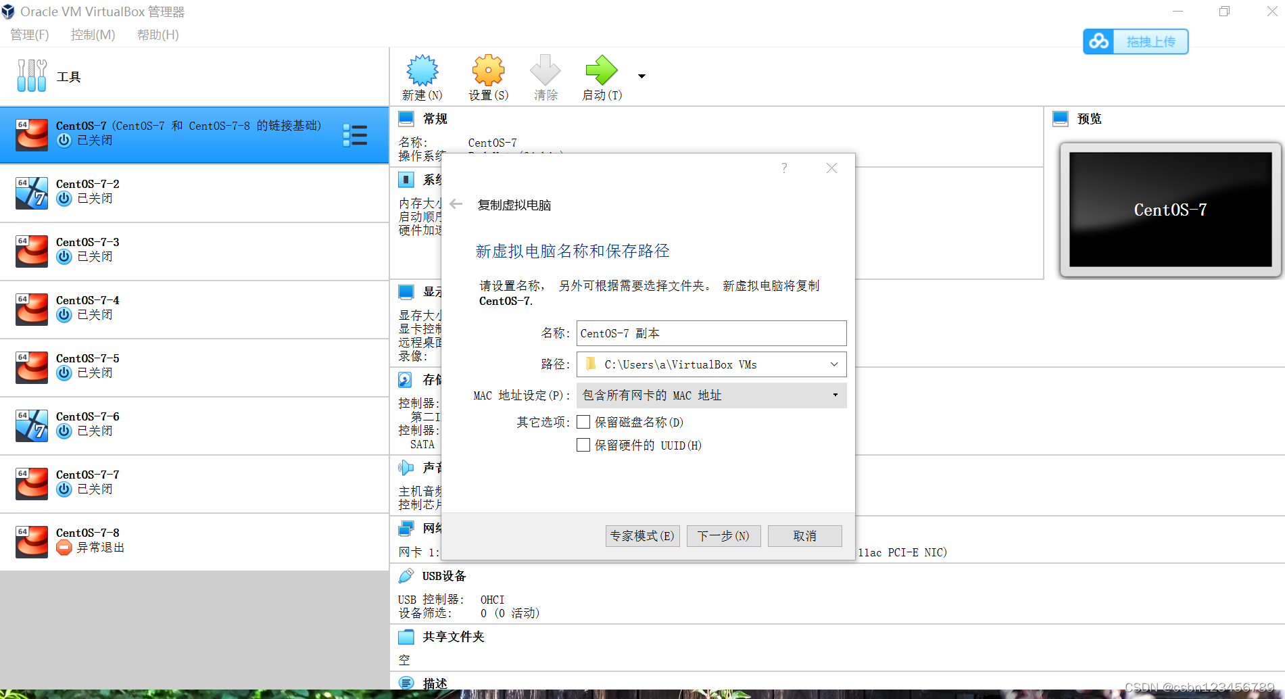Select the CentOS-7-5 VM icon
The height and width of the screenshot is (699, 1285).
[32, 368]
